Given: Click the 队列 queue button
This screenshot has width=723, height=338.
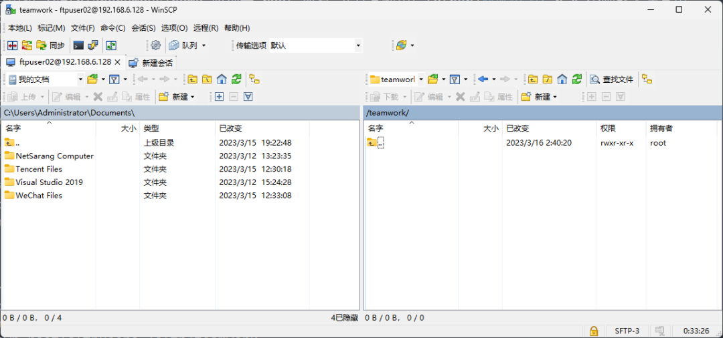Looking at the screenshot, I should pyautogui.click(x=183, y=45).
